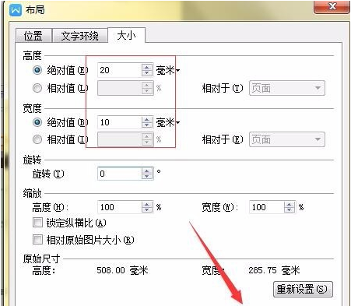The image size is (351, 306).
Task: Increase scale width percentage with up arrow
Action: [290, 204]
